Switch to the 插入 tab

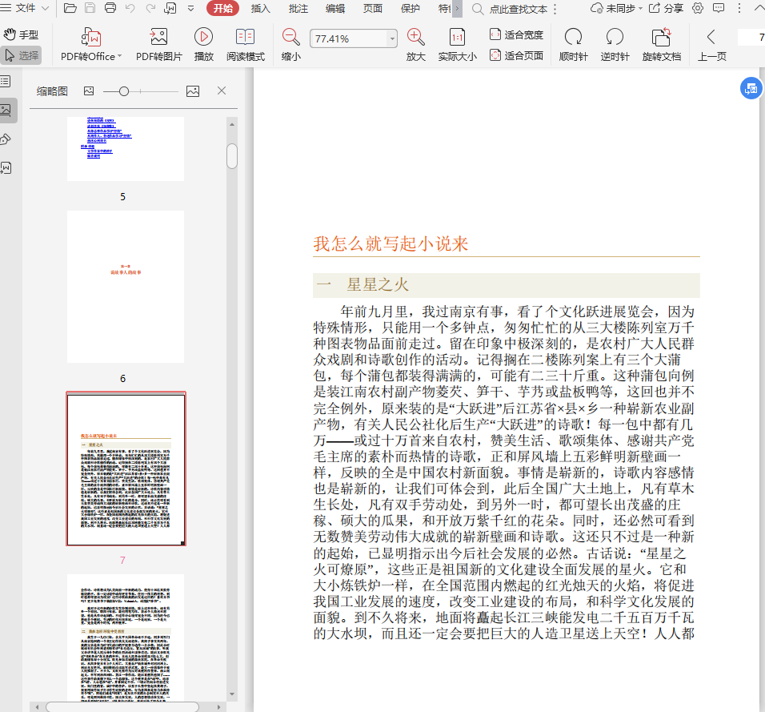point(261,8)
